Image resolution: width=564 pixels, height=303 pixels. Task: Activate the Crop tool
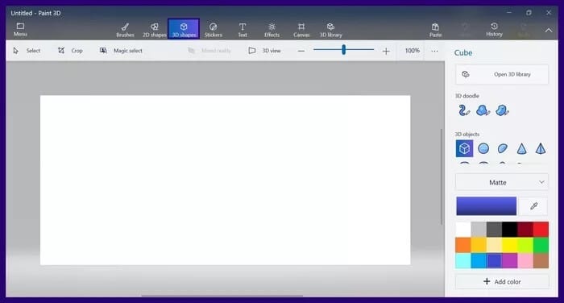[71, 51]
